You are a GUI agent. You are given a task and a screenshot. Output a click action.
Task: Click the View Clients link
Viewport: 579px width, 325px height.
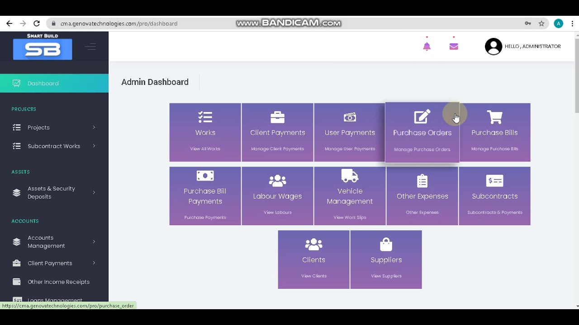[313, 276]
